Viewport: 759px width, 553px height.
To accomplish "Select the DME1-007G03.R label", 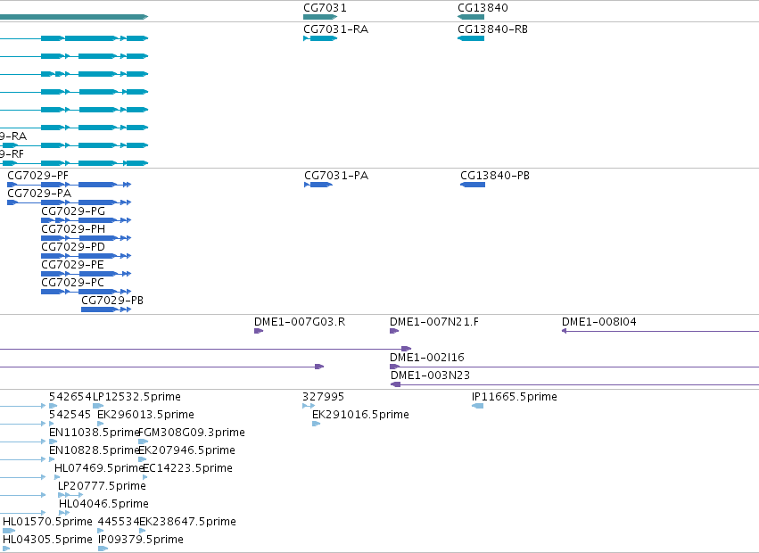I will coord(300,322).
